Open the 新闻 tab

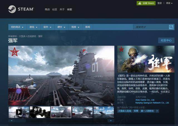pyautogui.click(x=88, y=27)
